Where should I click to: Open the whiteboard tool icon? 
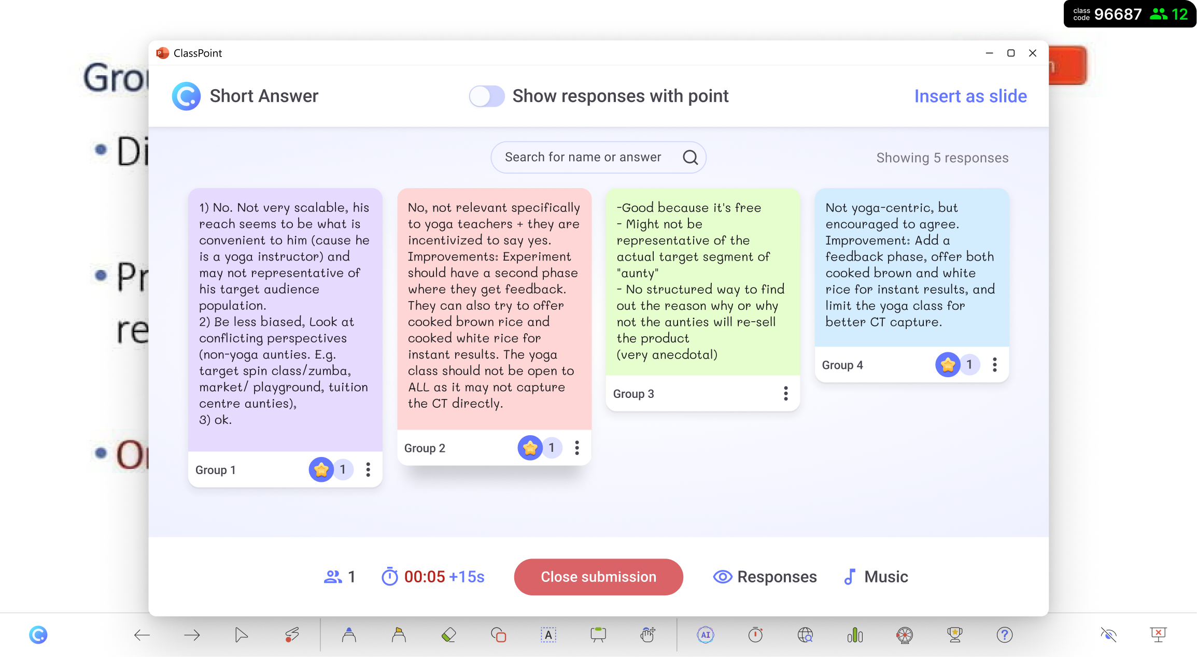point(598,635)
